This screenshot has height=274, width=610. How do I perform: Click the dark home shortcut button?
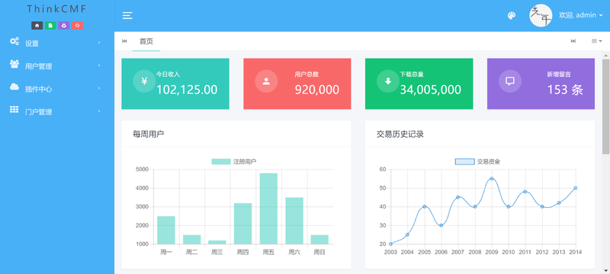pos(37,26)
